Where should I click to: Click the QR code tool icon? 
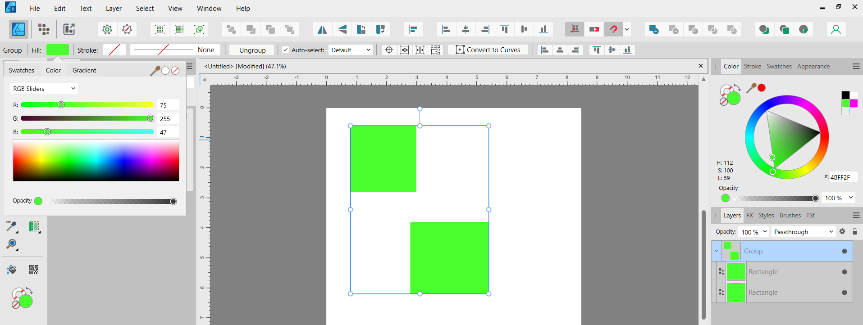point(34,269)
